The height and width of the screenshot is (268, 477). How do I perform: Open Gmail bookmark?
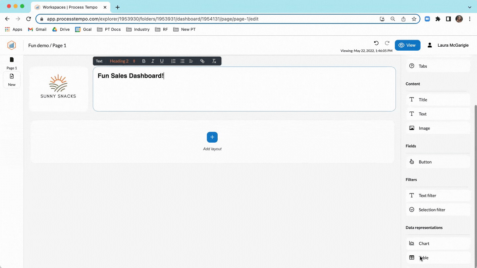[x=37, y=29]
